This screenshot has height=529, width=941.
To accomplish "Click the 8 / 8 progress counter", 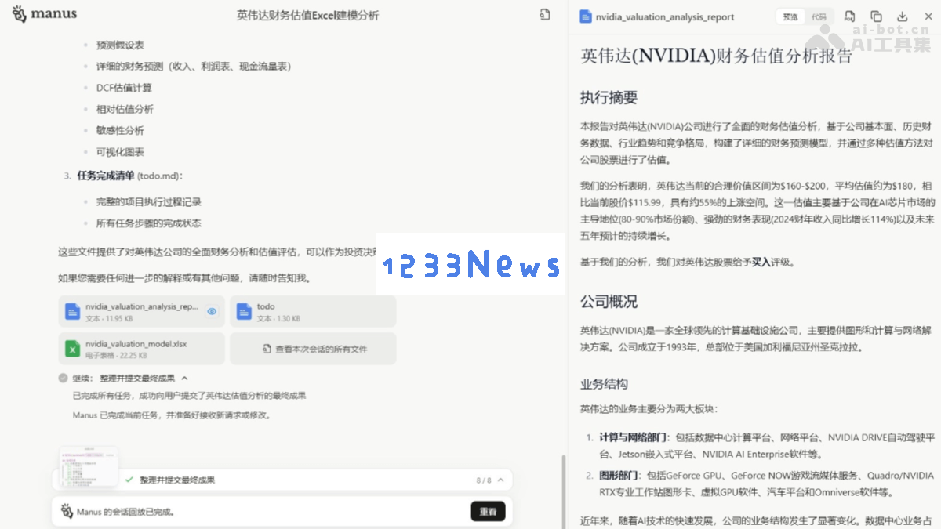I will (484, 480).
